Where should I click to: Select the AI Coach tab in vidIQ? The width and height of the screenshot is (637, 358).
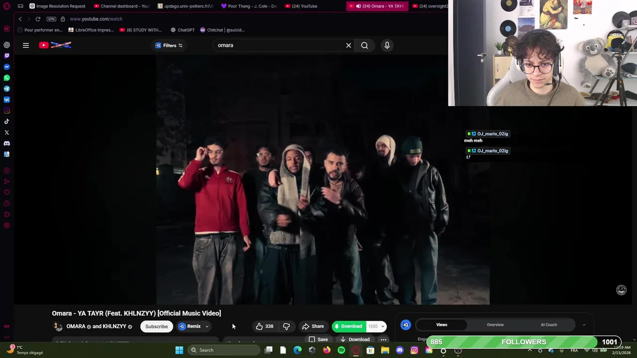[x=549, y=325]
